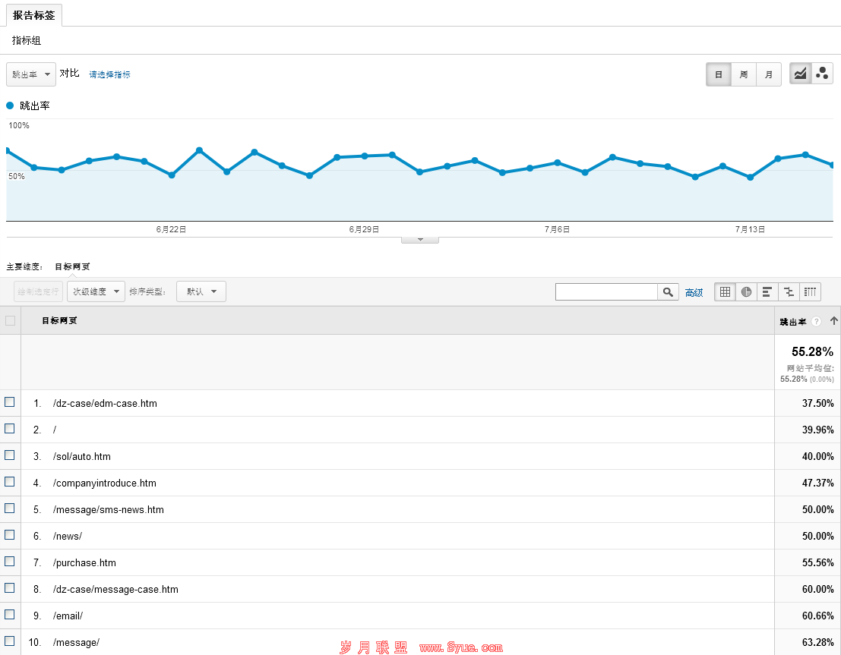Click the /dz-case/edm-case.htm page path
This screenshot has height=655, width=841.
click(x=105, y=404)
